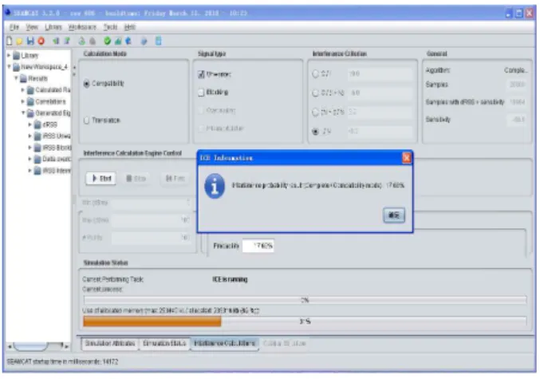The image size is (540, 379).
Task: Open the Workspace menu
Action: [82, 27]
